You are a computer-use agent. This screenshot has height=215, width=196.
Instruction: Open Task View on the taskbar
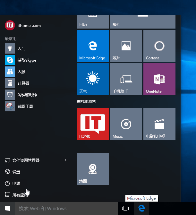pos(125,208)
